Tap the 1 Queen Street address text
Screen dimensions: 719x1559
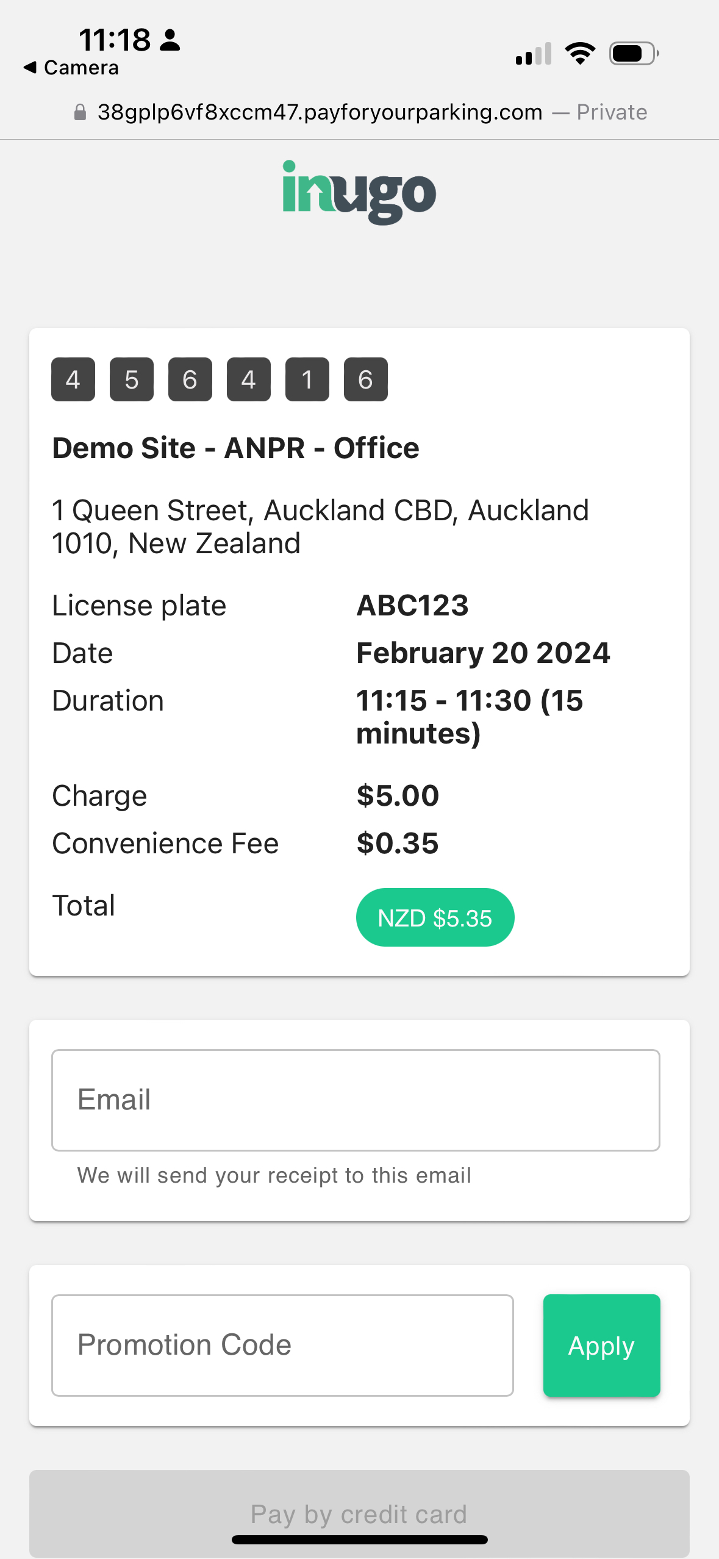coord(320,526)
